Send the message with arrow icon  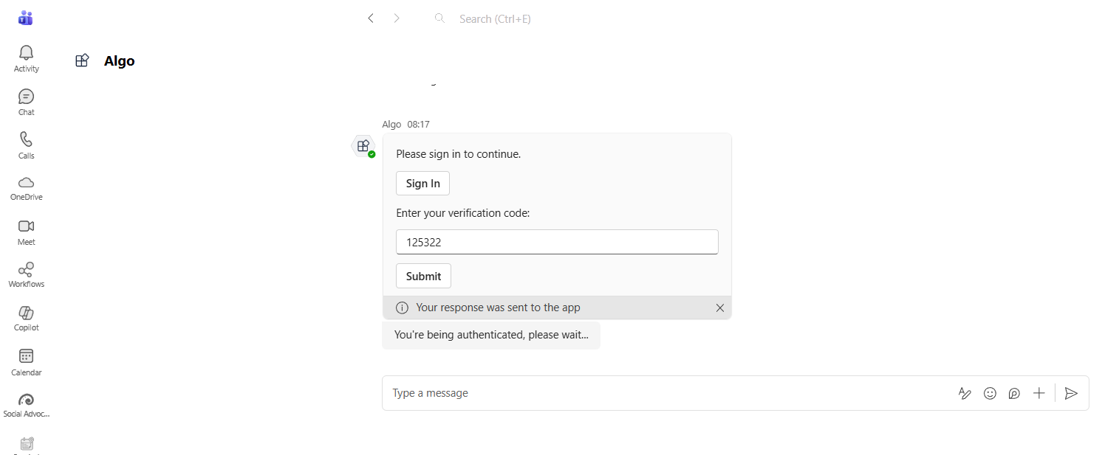[x=1071, y=393]
